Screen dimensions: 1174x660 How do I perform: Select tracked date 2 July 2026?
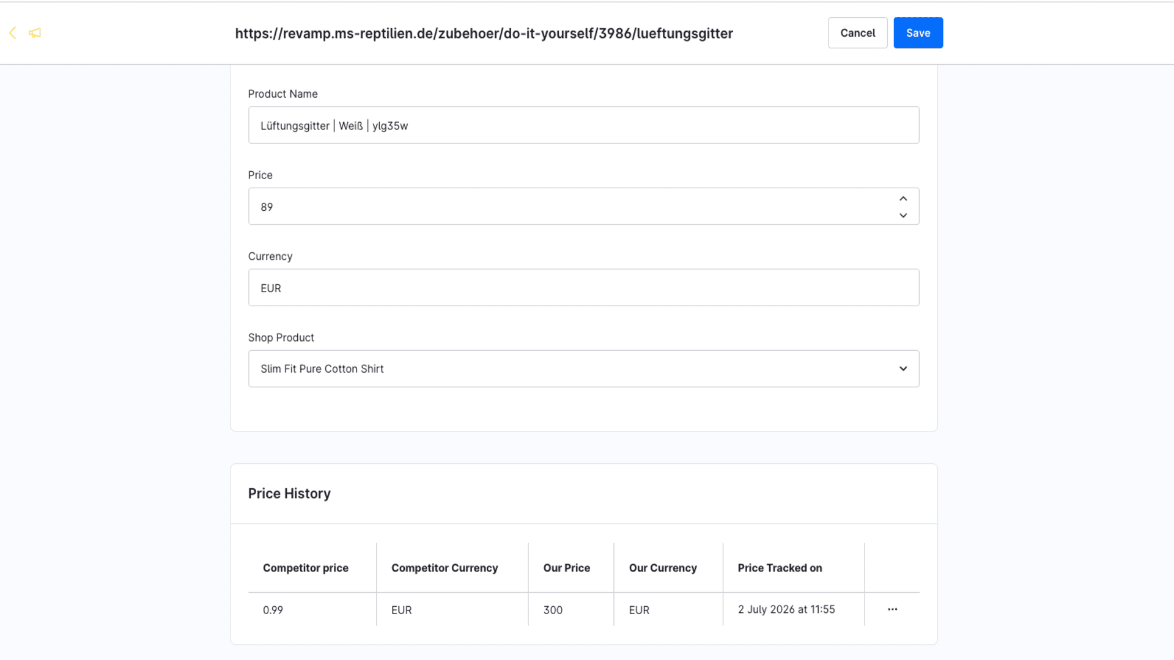(786, 609)
